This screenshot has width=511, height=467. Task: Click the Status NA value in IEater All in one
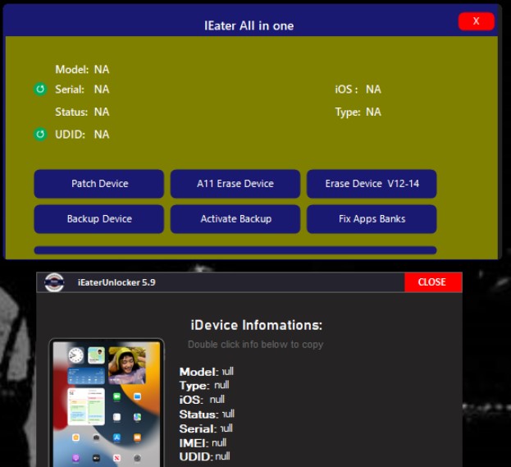102,112
